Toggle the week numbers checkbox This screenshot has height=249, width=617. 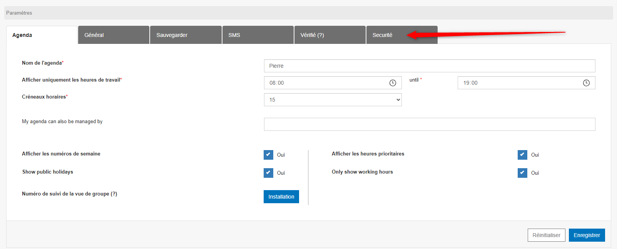(268, 155)
